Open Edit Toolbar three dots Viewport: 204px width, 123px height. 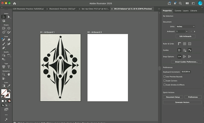[6, 115]
